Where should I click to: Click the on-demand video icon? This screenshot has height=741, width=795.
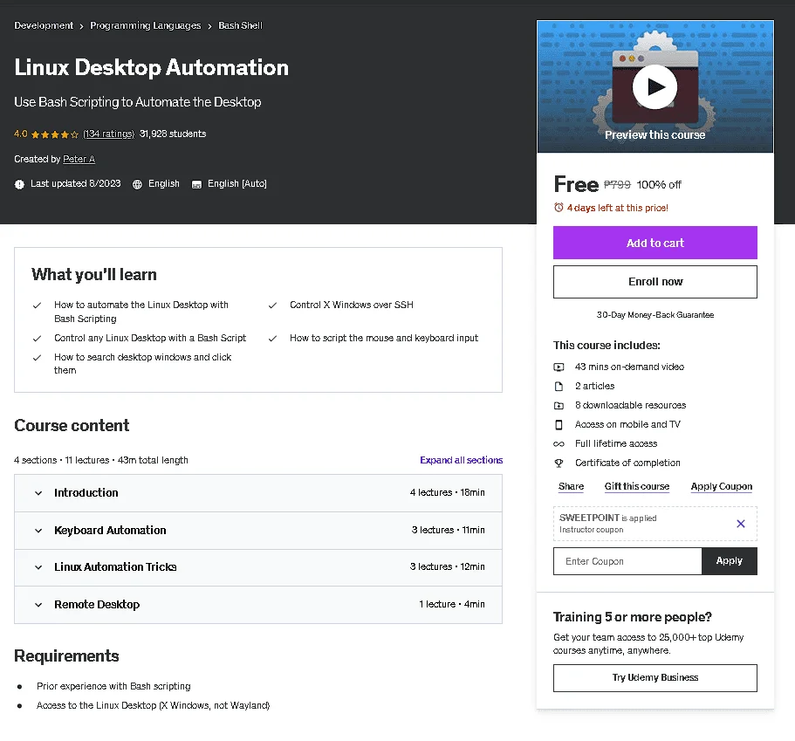click(x=559, y=367)
